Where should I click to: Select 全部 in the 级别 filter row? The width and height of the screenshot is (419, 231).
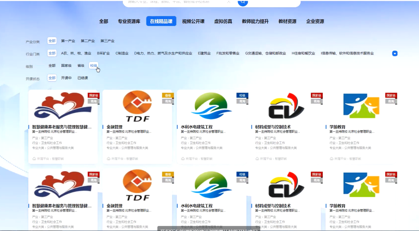[x=52, y=65]
